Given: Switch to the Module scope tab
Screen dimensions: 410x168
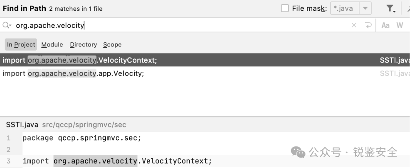Looking at the screenshot, I should point(52,45).
